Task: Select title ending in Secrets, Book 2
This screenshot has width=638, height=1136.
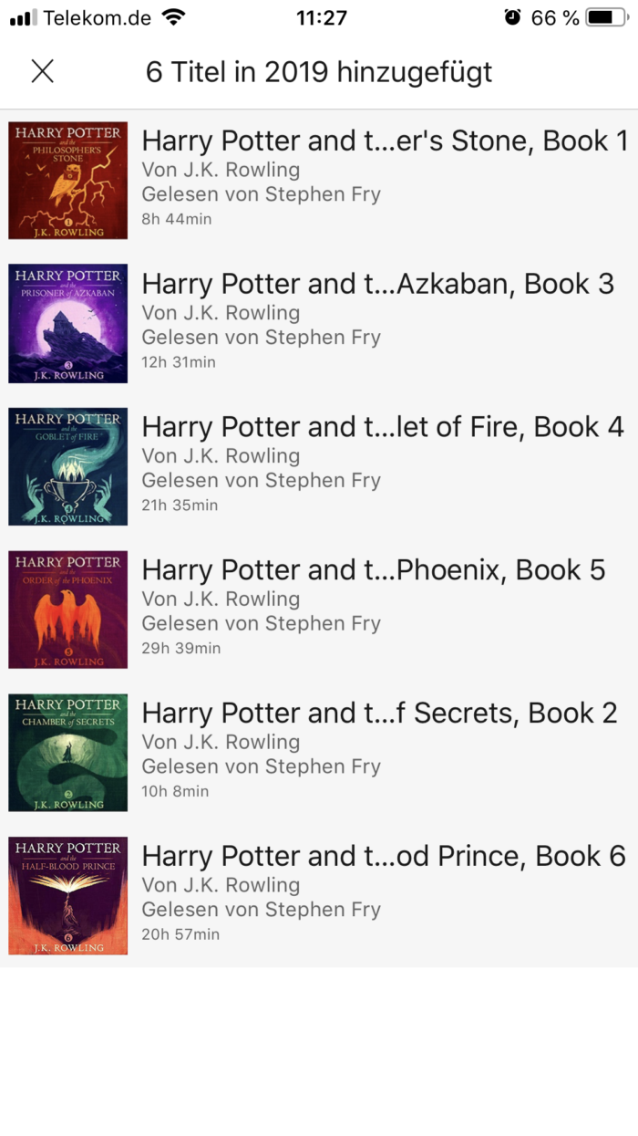Action: [x=380, y=713]
